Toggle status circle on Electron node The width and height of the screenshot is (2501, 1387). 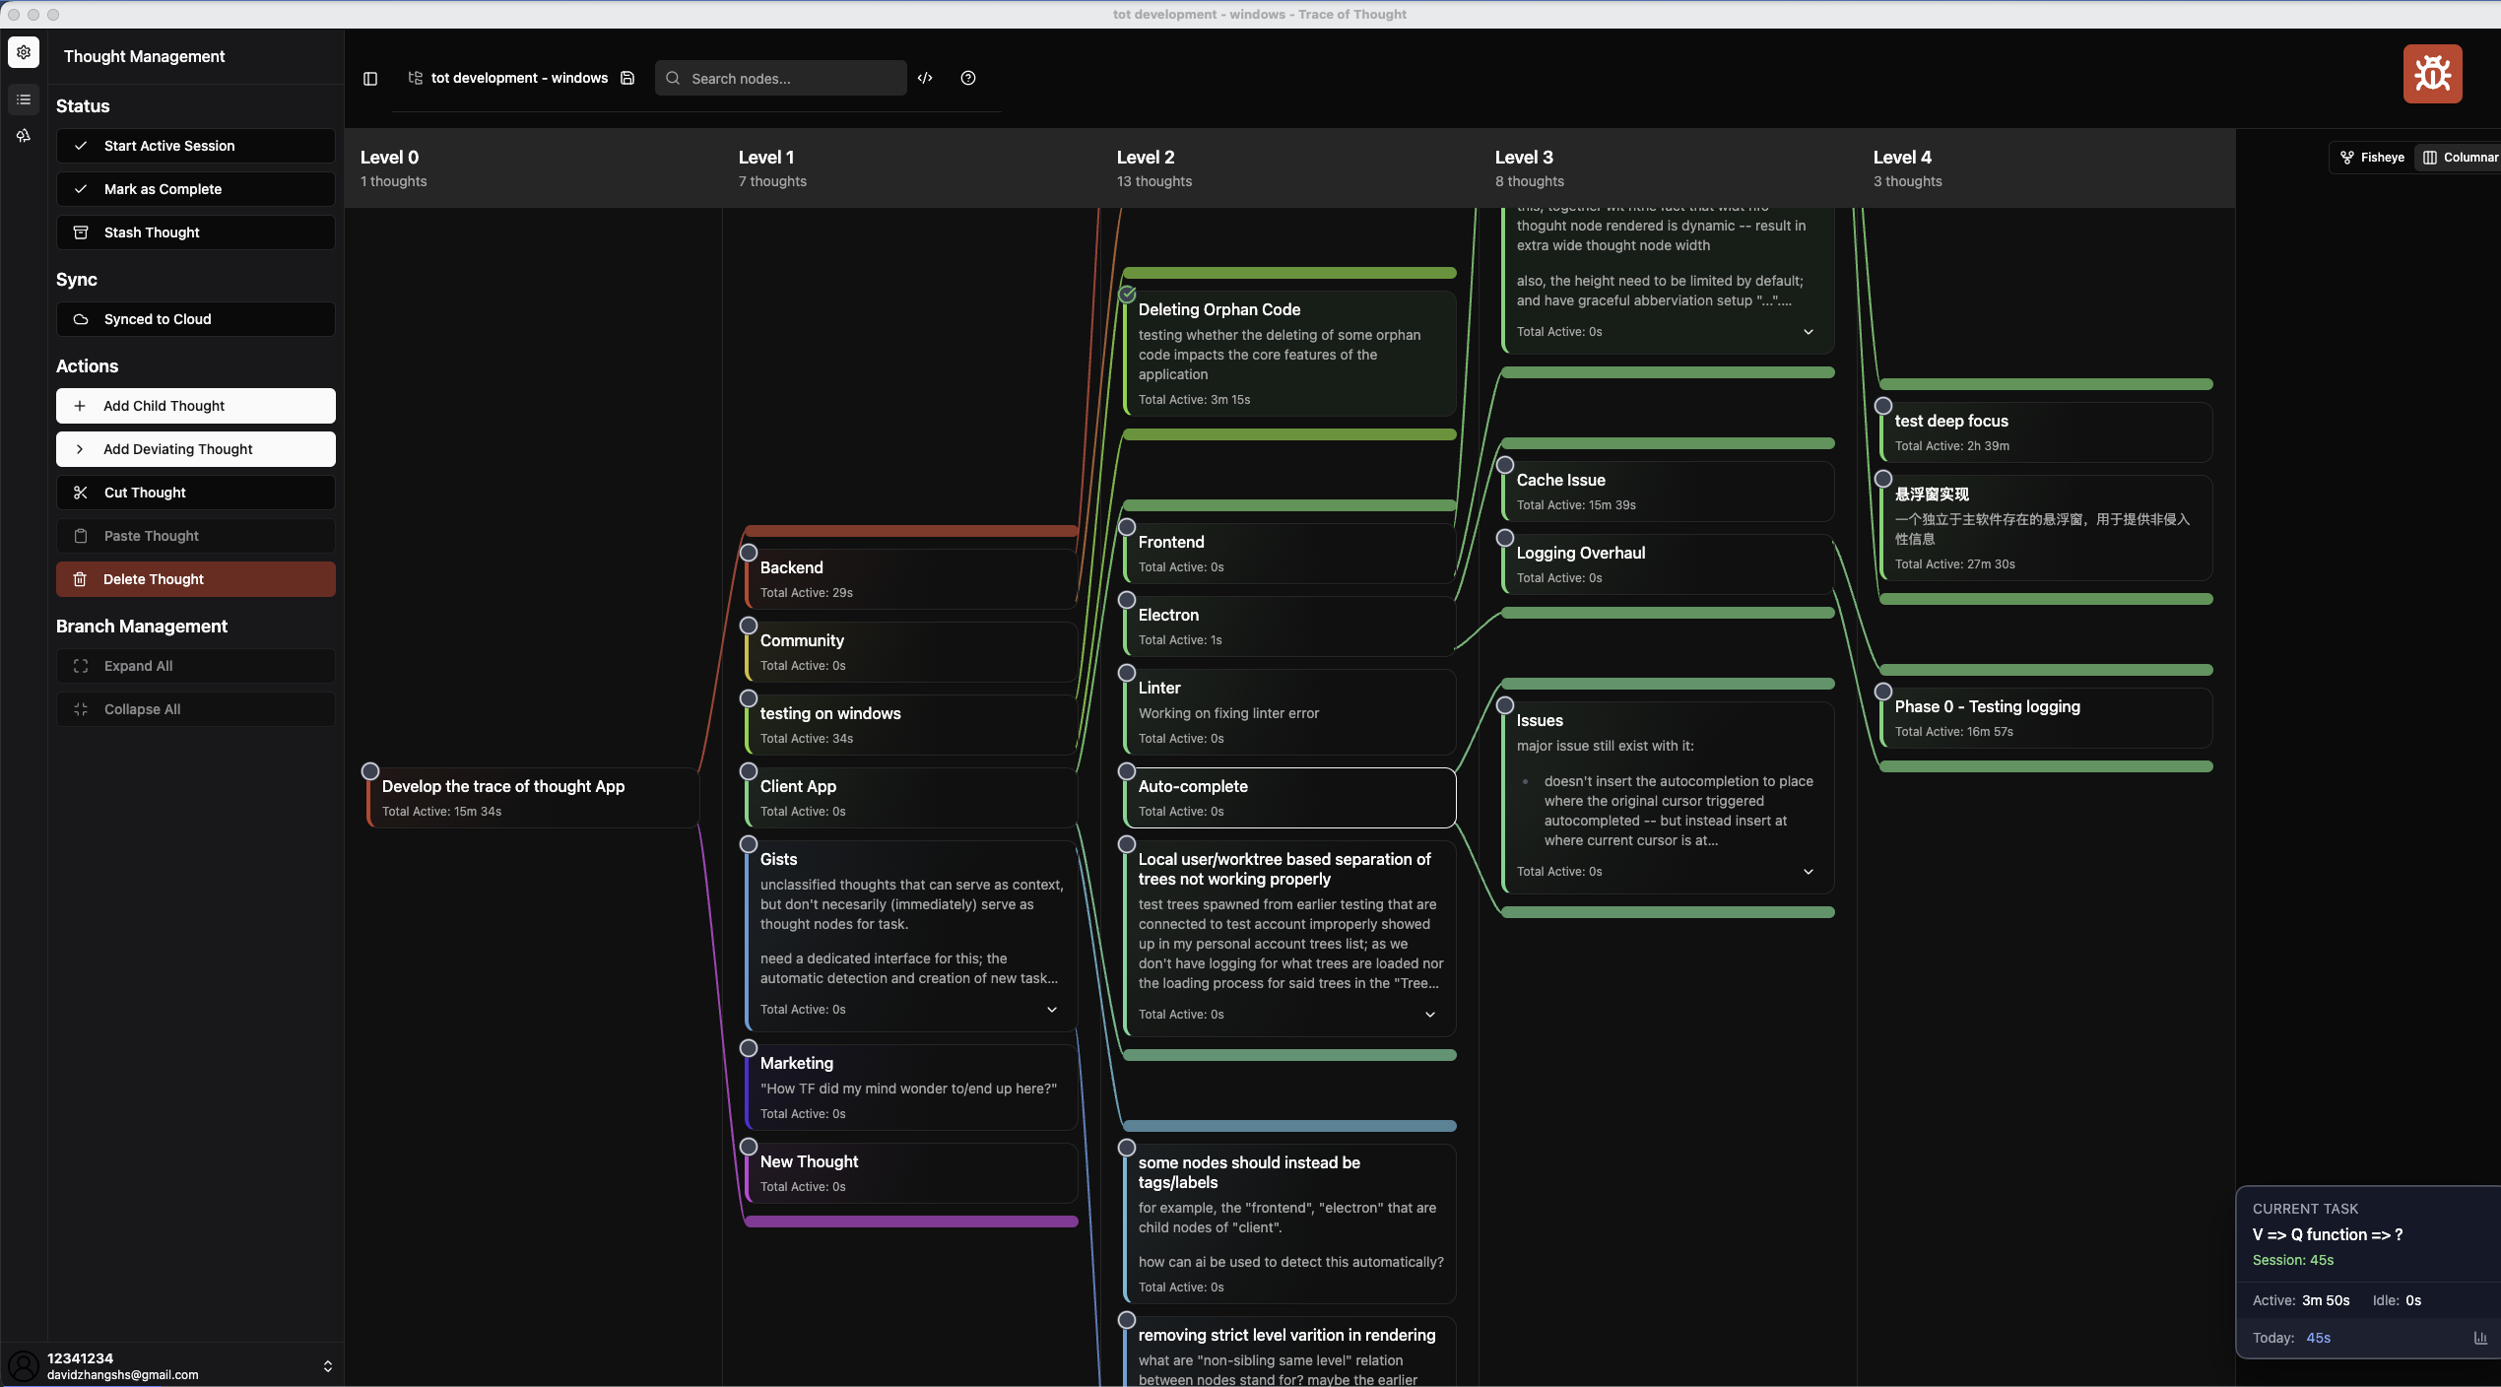[1127, 600]
